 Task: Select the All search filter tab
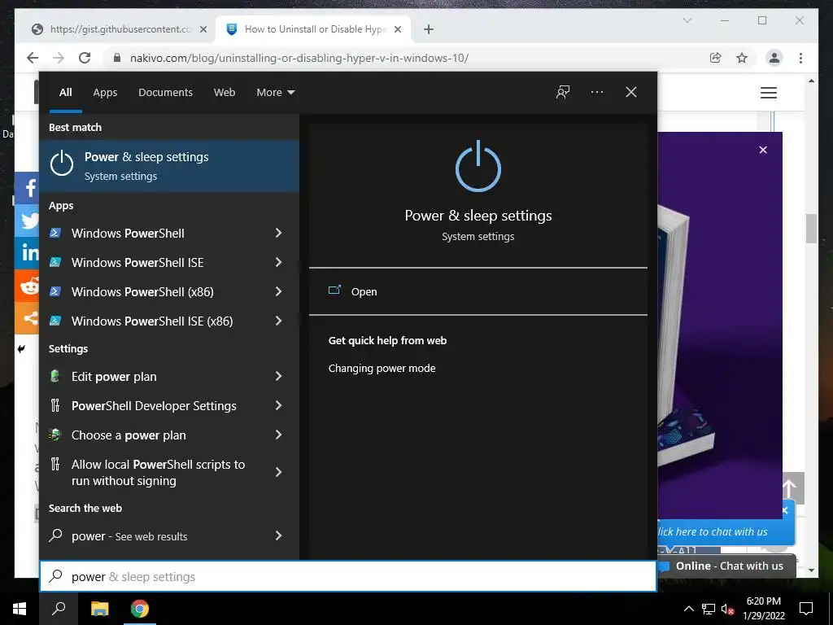point(65,93)
